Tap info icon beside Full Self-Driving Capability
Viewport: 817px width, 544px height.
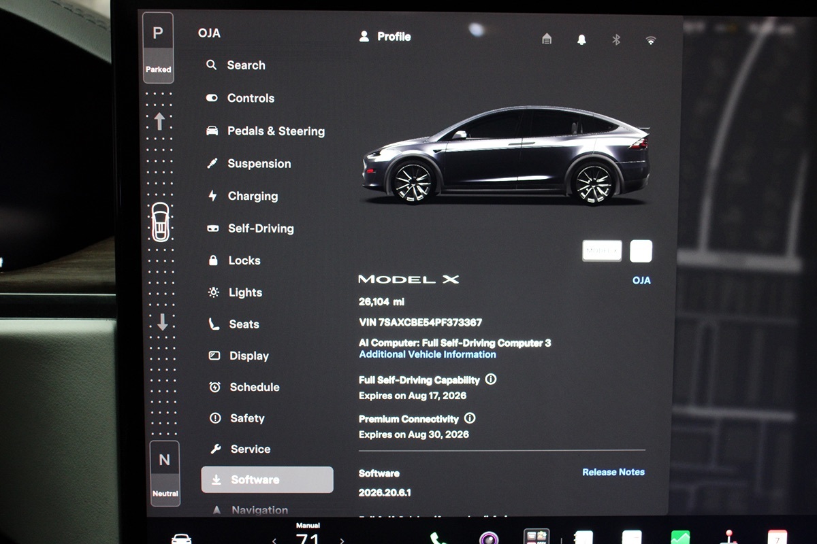click(490, 379)
